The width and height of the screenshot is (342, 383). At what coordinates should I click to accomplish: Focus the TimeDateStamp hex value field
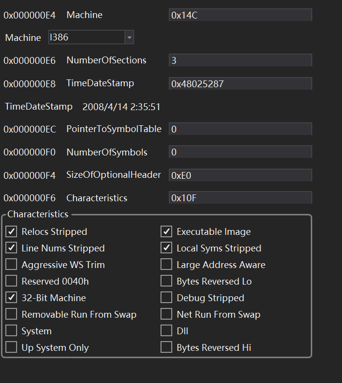click(x=240, y=83)
